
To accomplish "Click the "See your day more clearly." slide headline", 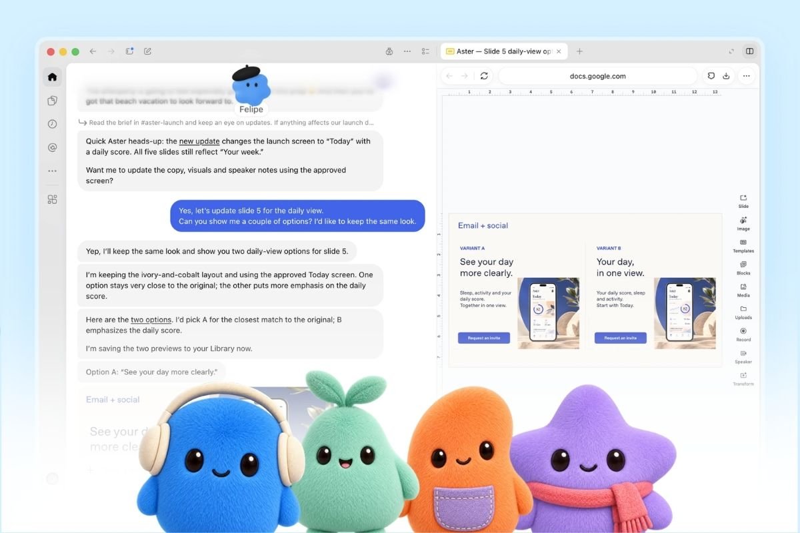I will [x=486, y=267].
